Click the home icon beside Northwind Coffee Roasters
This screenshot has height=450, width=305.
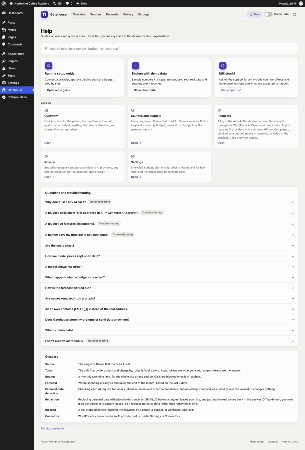[x=11, y=3]
